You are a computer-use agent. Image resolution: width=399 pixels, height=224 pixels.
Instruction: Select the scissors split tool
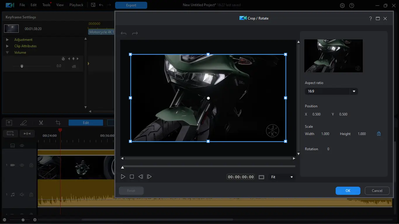[41, 123]
